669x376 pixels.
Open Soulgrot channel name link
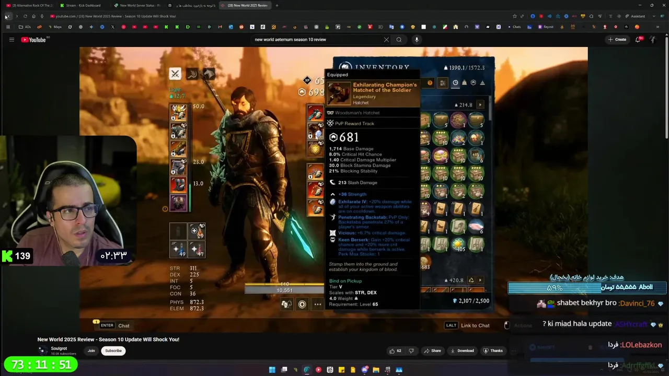coord(59,348)
